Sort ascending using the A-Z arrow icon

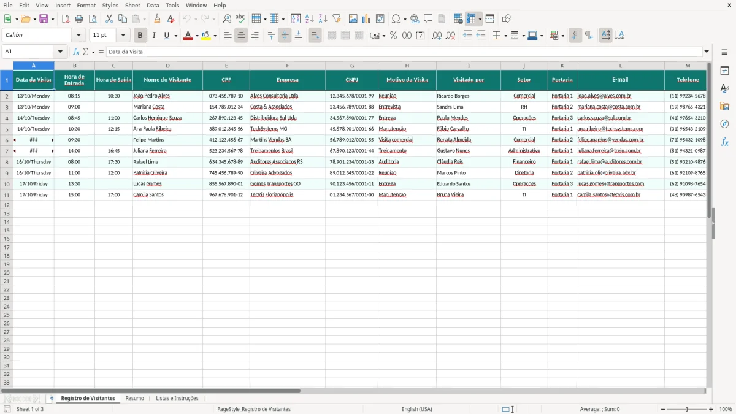pos(310,19)
